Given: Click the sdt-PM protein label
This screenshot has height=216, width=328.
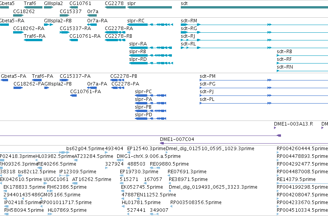Looking at the screenshot, I should pyautogui.click(x=207, y=76).
